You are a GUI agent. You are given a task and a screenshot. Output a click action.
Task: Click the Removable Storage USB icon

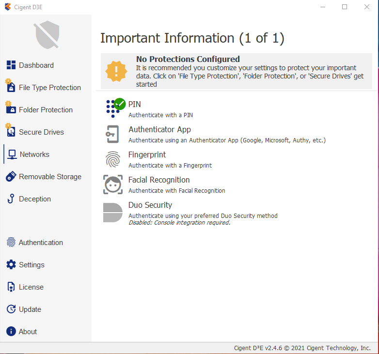tap(11, 177)
